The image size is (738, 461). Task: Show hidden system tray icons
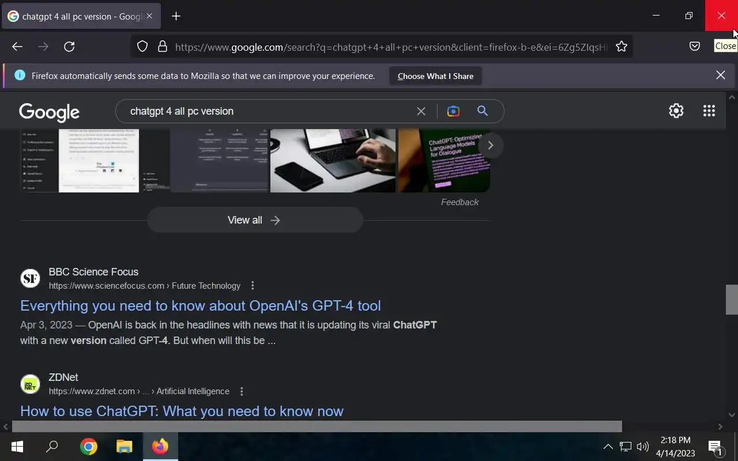pyautogui.click(x=608, y=447)
